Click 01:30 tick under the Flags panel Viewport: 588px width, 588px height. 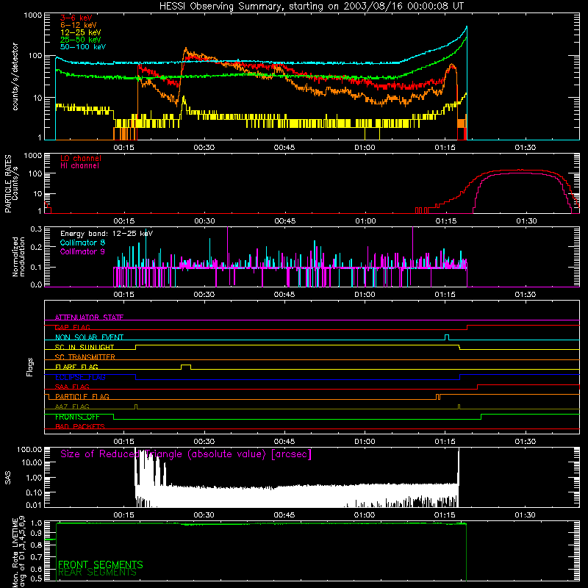(x=525, y=442)
